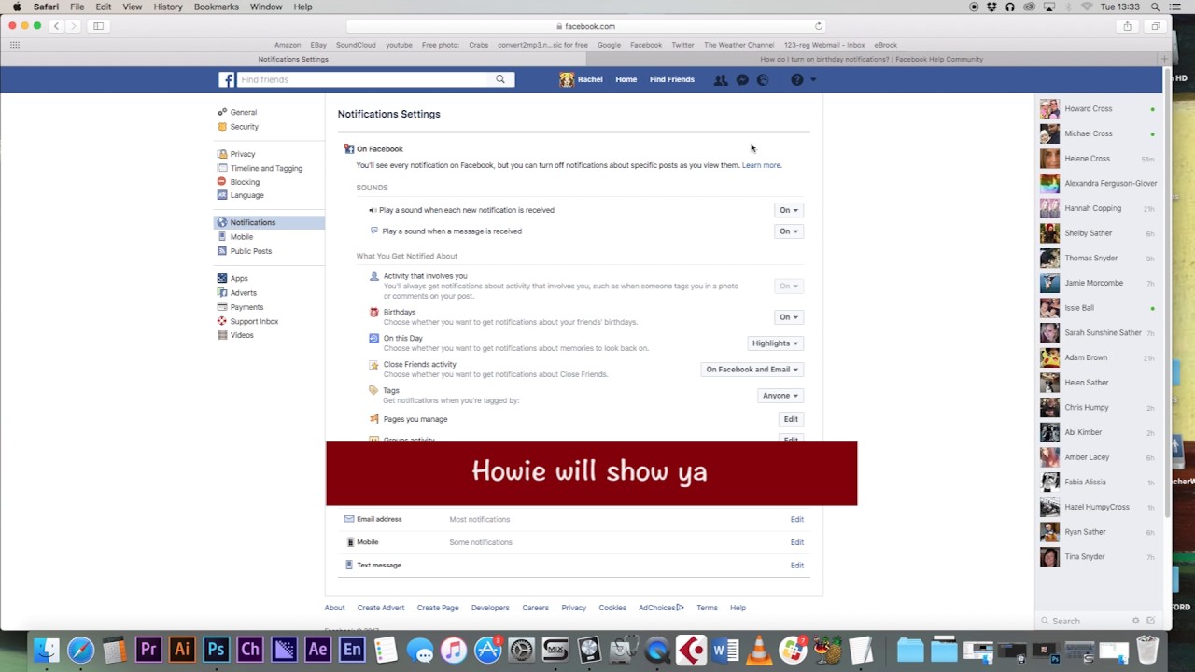Image resolution: width=1195 pixels, height=672 pixels.
Task: Open the globe Notifications icon
Action: click(763, 80)
